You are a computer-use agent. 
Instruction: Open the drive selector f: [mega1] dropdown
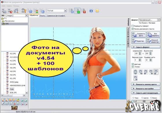(x=14, y=16)
